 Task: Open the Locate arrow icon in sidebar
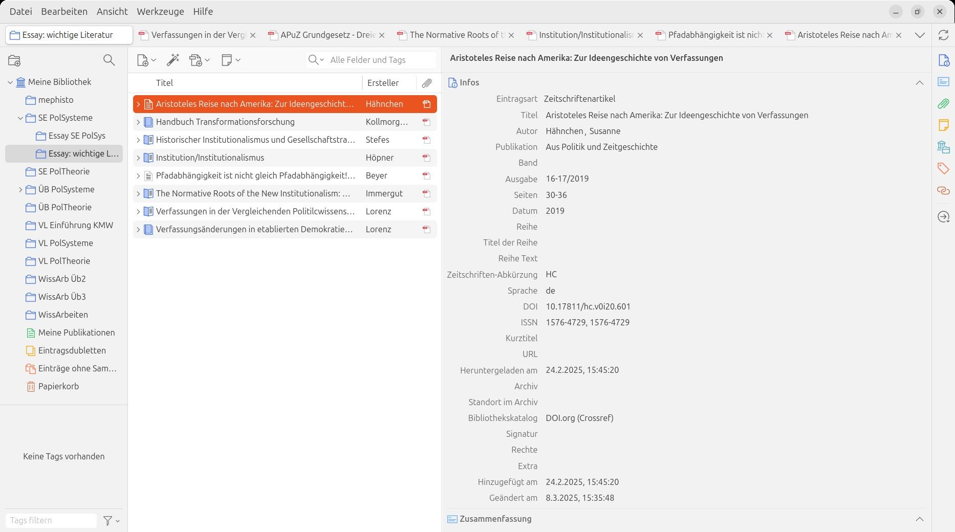pyautogui.click(x=943, y=217)
